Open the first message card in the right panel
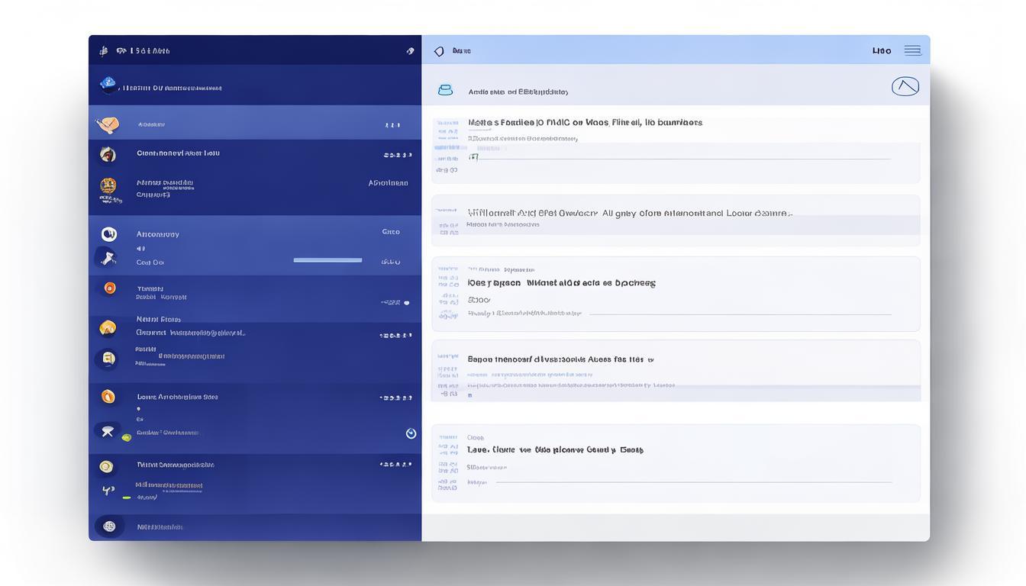Viewport: 1026px width, 586px height. coord(676,150)
